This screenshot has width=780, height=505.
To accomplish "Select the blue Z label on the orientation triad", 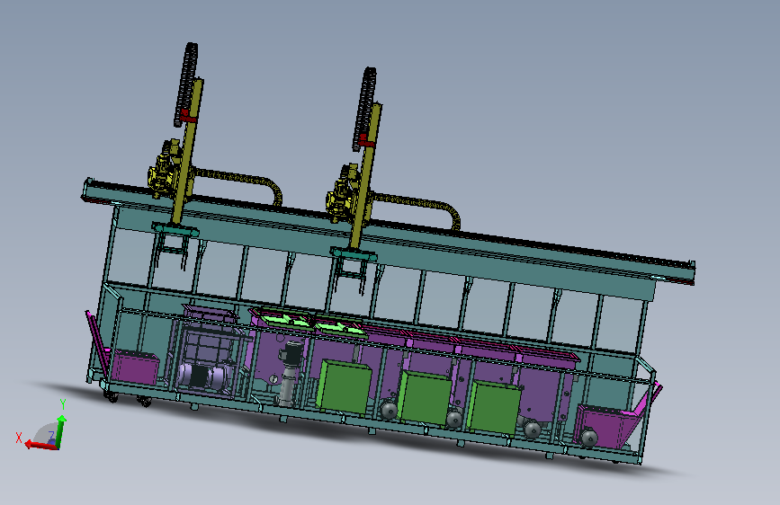I will click(x=51, y=436).
